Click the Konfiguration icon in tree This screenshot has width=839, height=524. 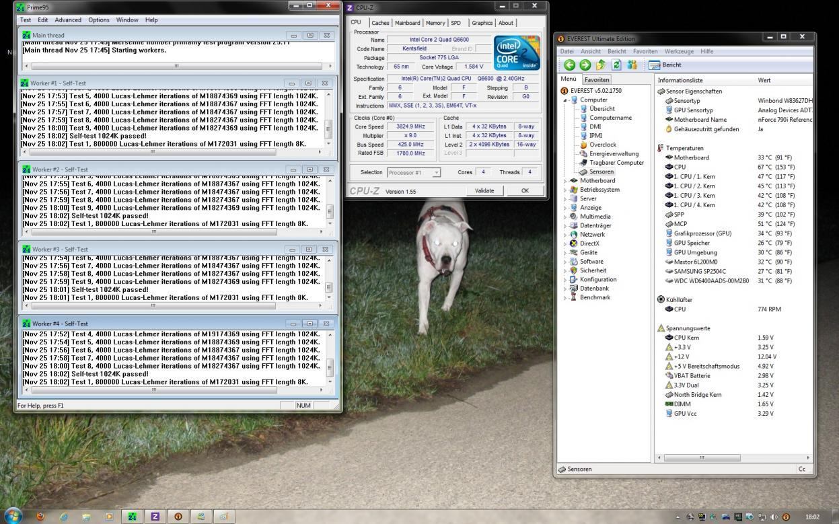pyautogui.click(x=574, y=279)
